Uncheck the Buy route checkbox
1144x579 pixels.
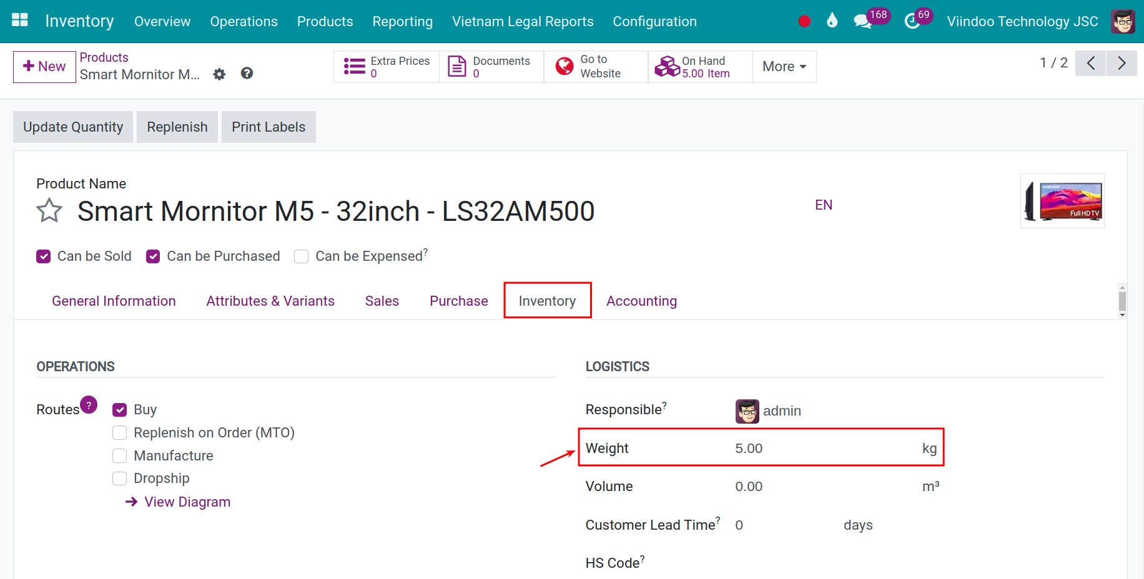(x=119, y=410)
